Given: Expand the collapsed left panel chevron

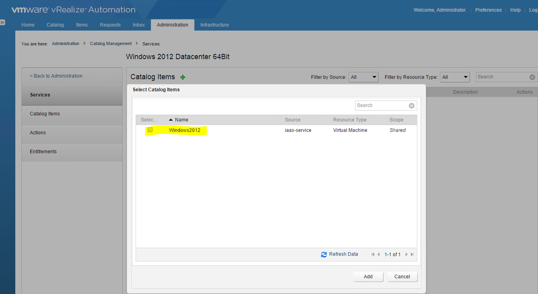Looking at the screenshot, I should [x=2, y=23].
